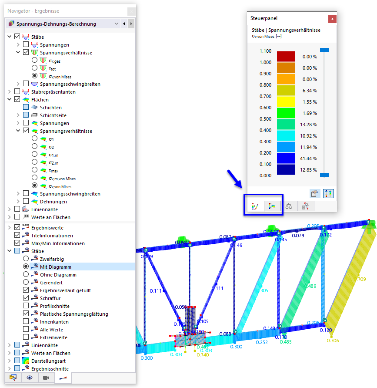Click legend value 0.500
This screenshot has height=388, width=377.
(265, 119)
